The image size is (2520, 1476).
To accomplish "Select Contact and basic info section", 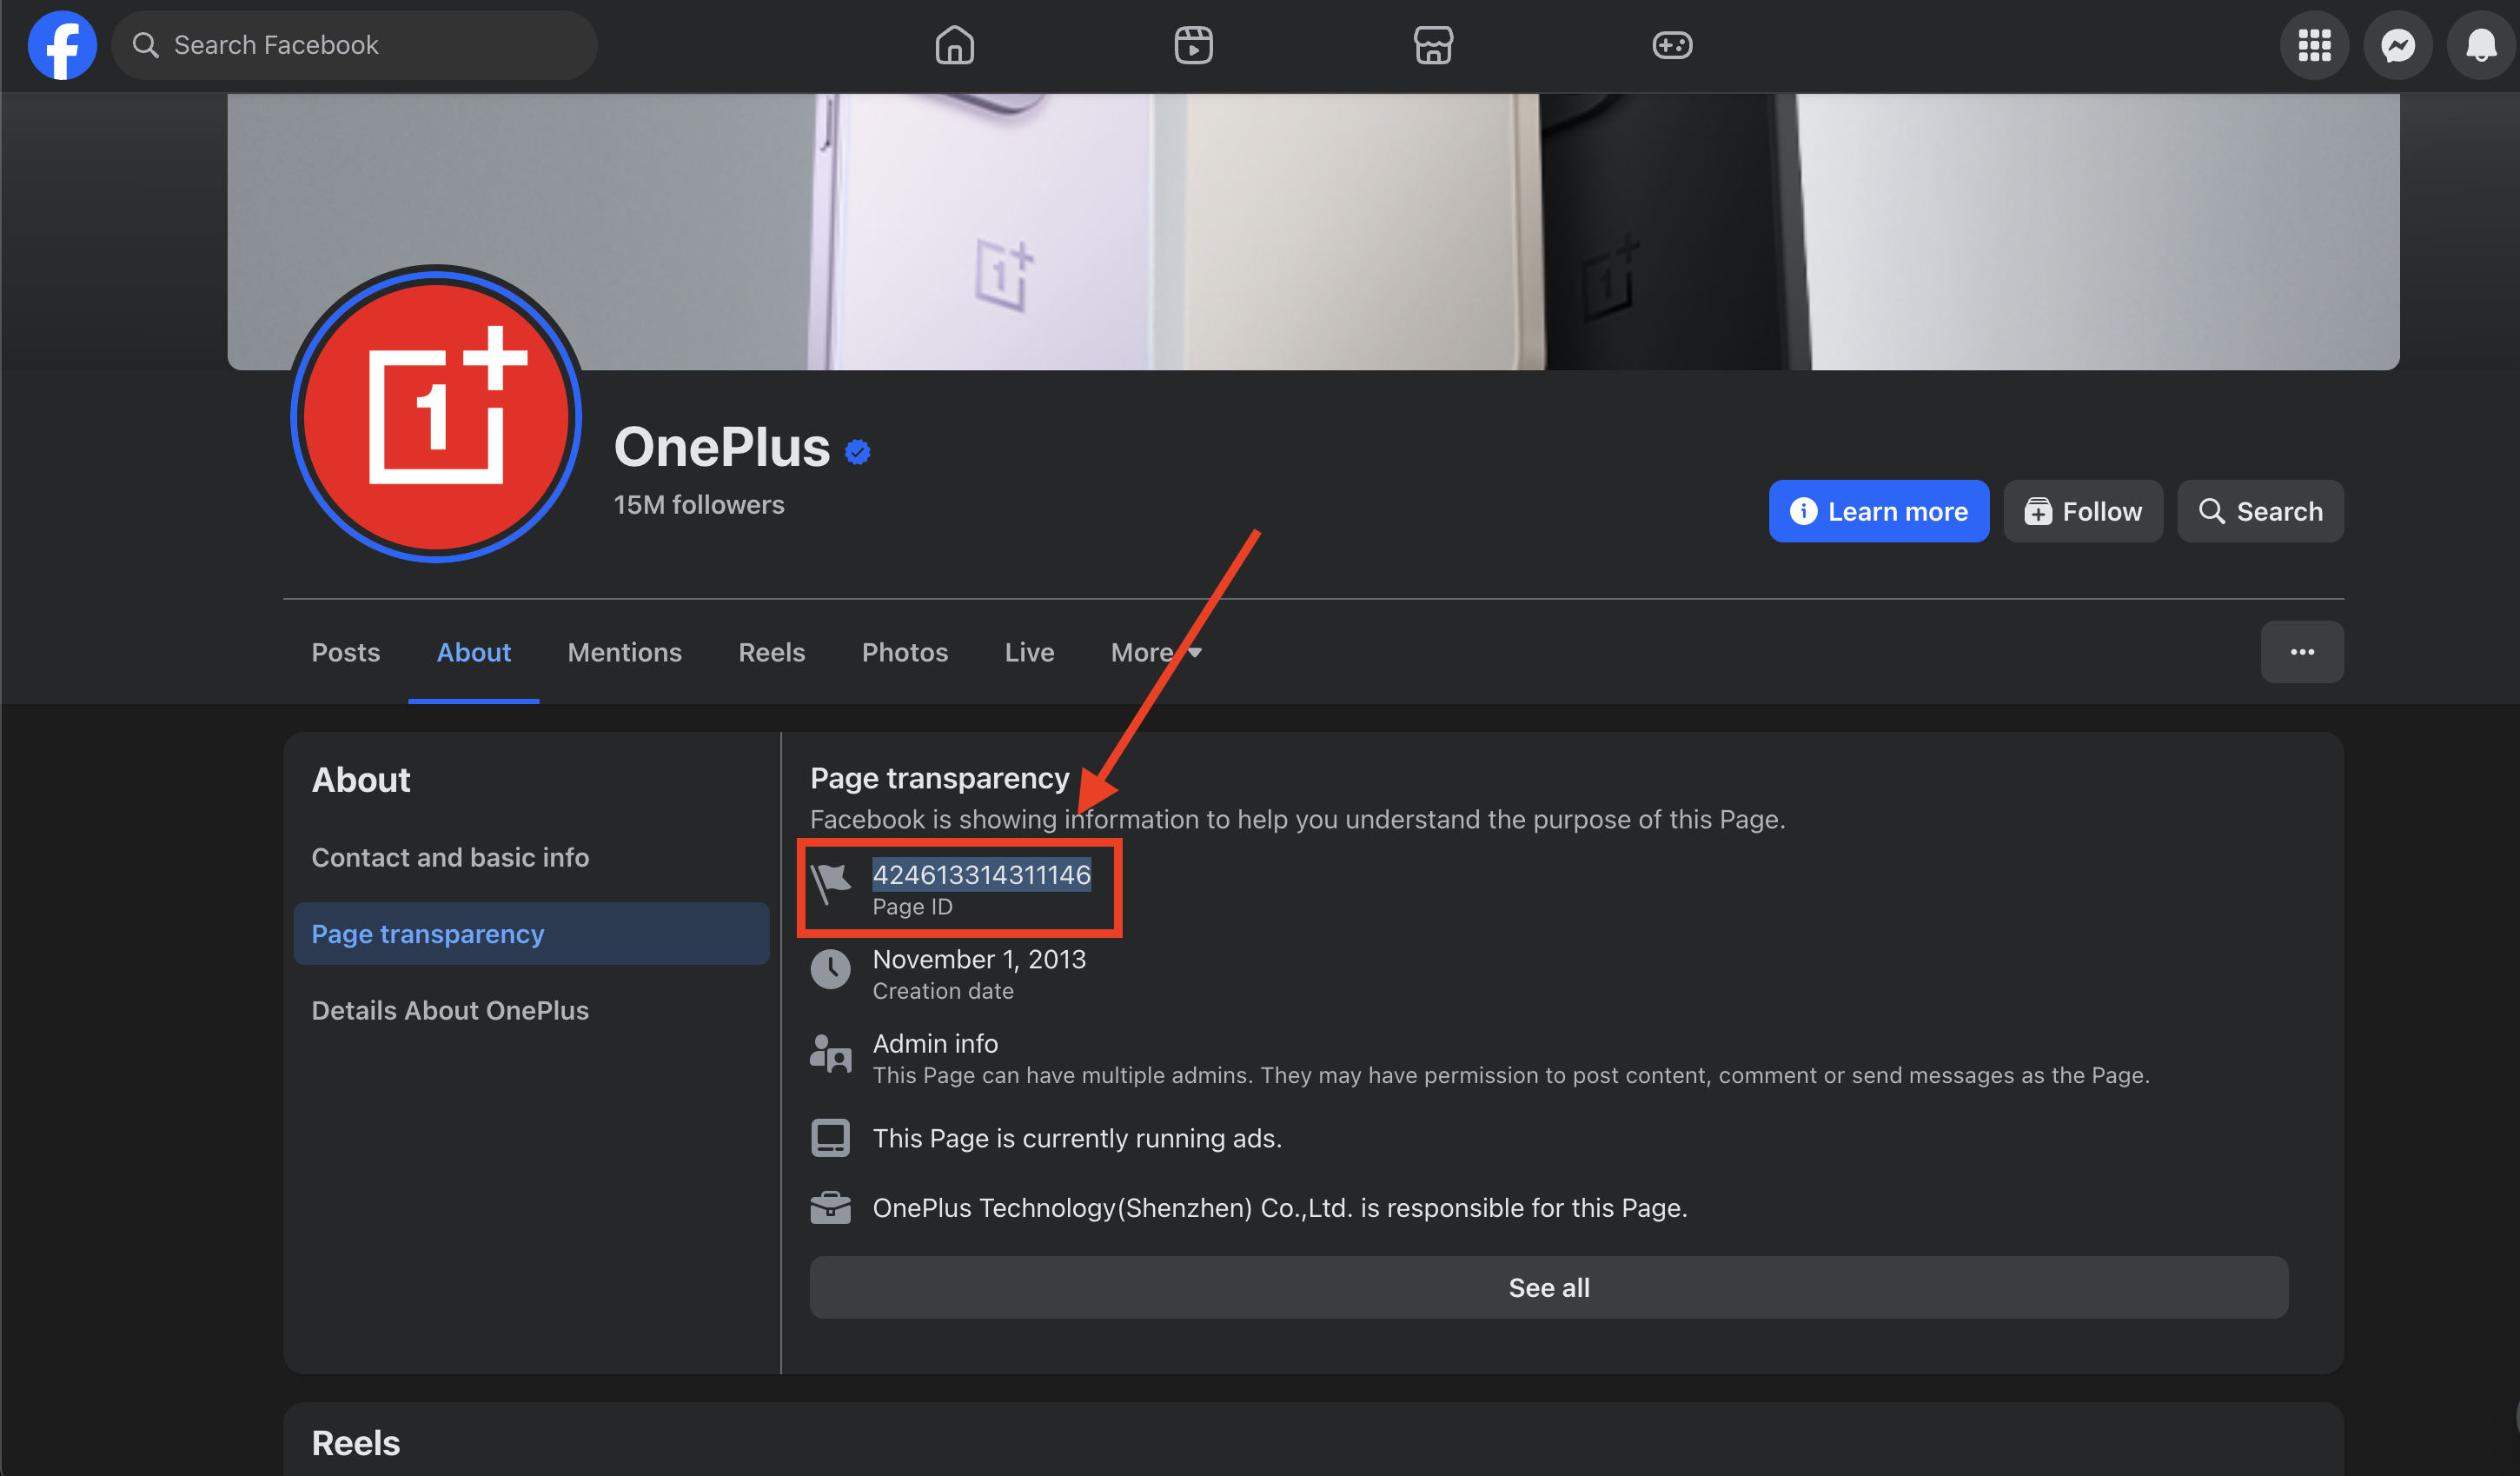I will (450, 857).
